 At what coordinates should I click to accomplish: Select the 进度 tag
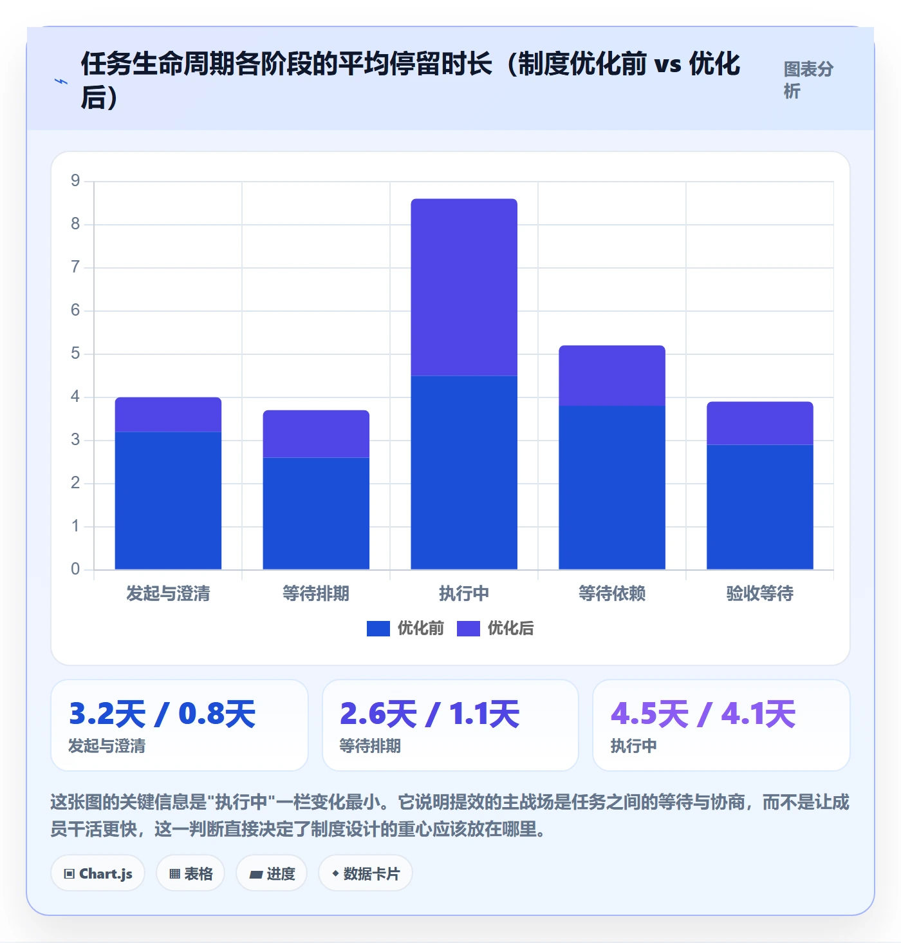272,873
